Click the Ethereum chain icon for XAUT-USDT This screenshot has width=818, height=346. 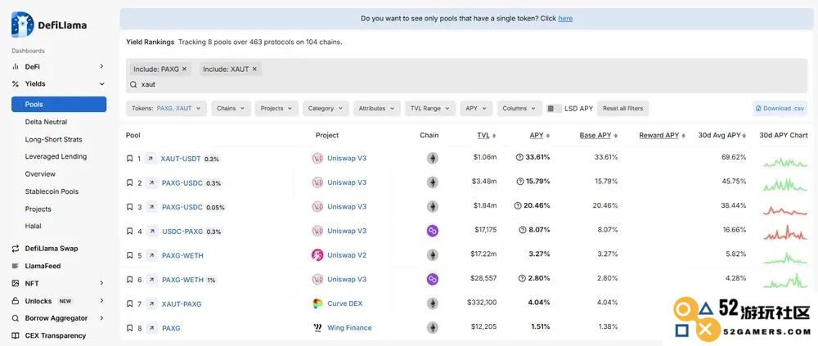[433, 158]
